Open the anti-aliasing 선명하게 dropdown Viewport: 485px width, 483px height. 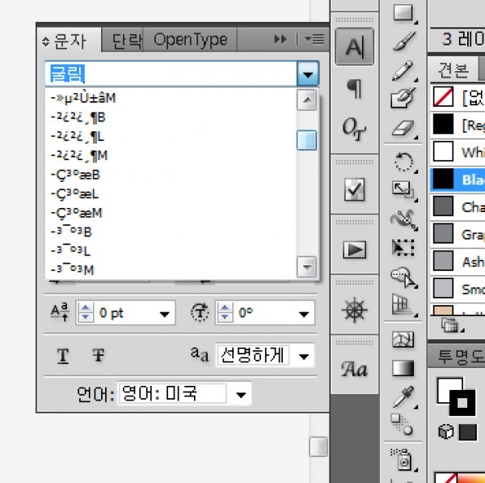click(304, 356)
